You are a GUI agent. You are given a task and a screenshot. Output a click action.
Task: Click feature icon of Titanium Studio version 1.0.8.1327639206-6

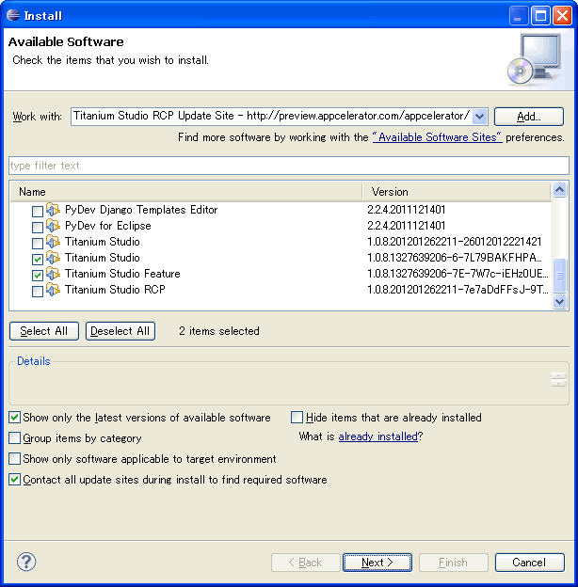(53, 258)
